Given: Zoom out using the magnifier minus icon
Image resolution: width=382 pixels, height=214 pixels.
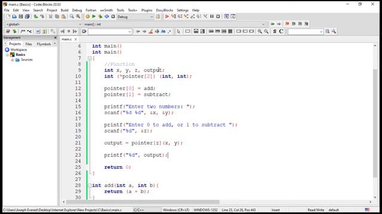Looking at the screenshot, I should point(266,32).
